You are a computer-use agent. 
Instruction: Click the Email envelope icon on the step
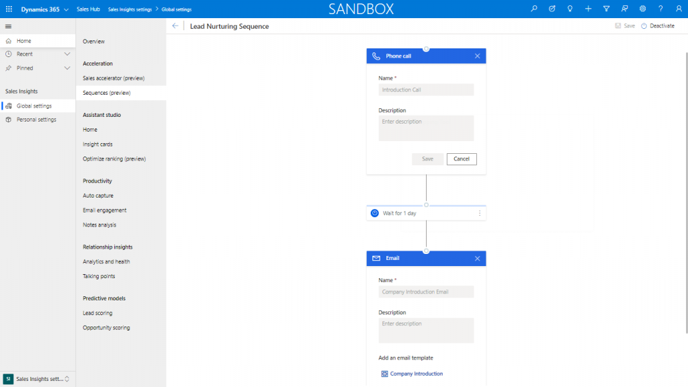point(376,258)
